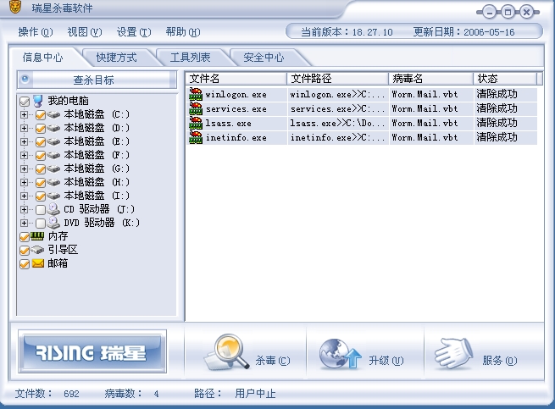Open the 设置(T) menu
The width and height of the screenshot is (555, 409).
point(134,32)
